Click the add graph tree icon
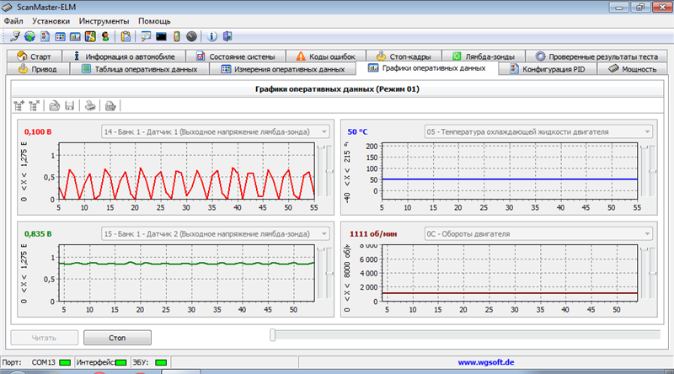Viewport: 674px width, 374px height. [19, 105]
